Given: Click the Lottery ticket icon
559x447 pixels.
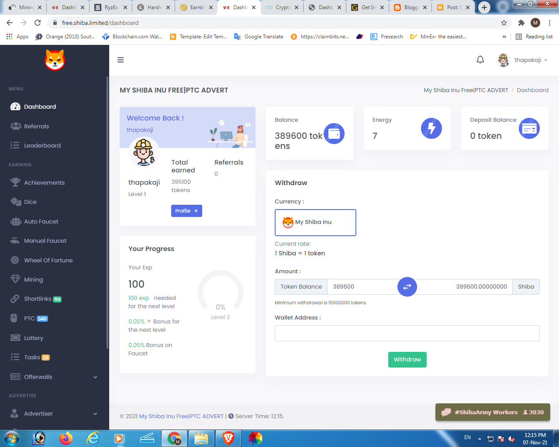Looking at the screenshot, I should tap(15, 338).
